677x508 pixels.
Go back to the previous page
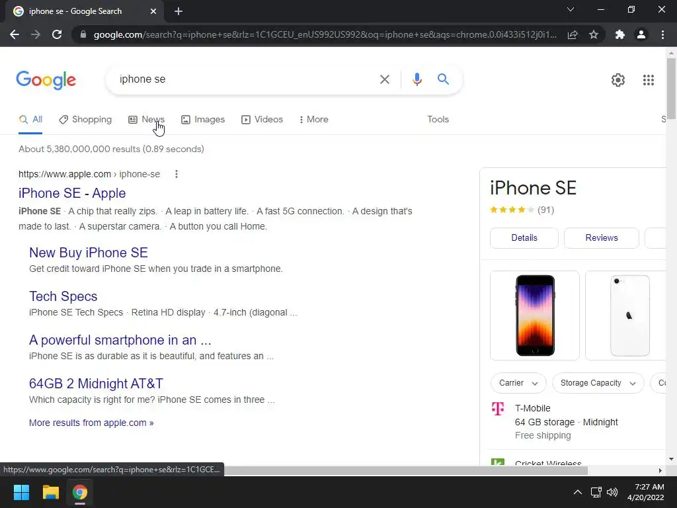pyautogui.click(x=15, y=34)
